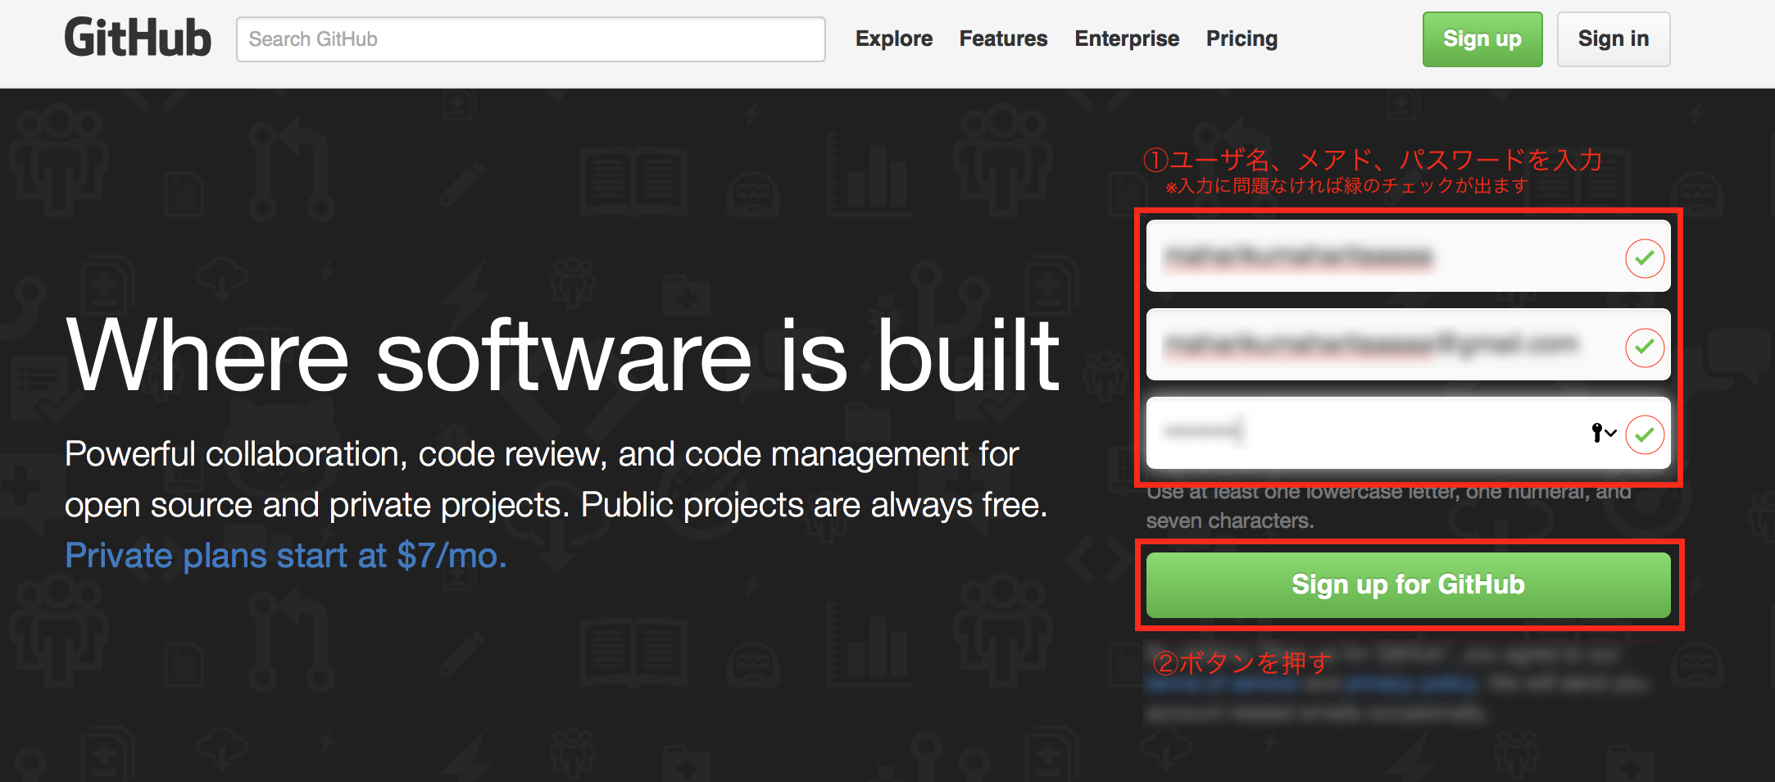Open the Features page

click(1003, 38)
